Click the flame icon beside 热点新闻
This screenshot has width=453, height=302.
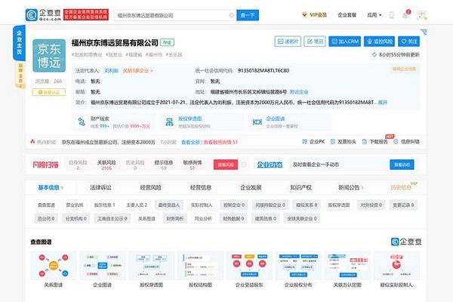pos(32,142)
